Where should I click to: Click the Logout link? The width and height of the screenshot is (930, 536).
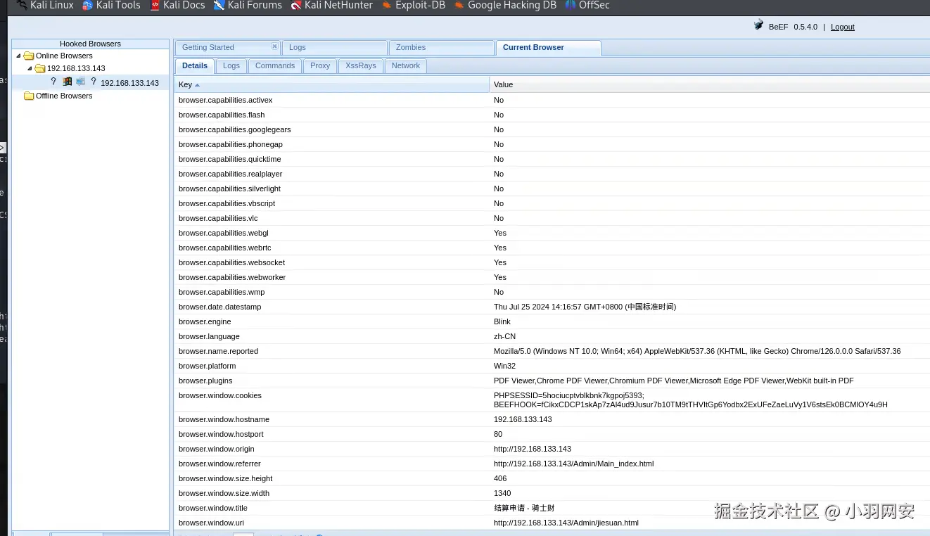[842, 27]
